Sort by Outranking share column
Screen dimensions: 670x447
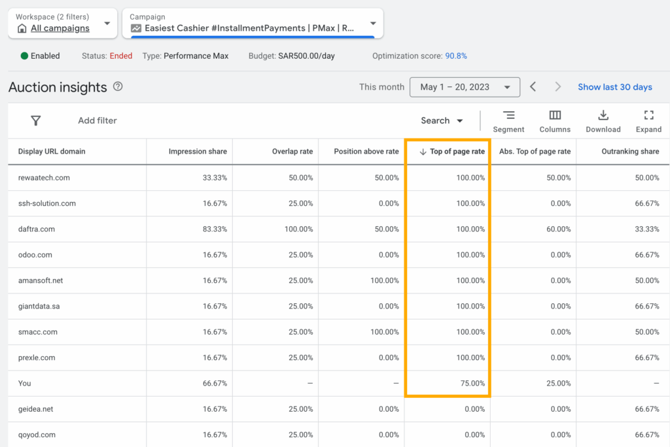[x=630, y=152]
